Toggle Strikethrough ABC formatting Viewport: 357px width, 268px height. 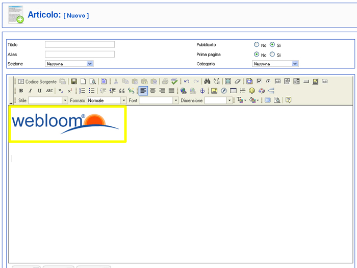coord(49,91)
